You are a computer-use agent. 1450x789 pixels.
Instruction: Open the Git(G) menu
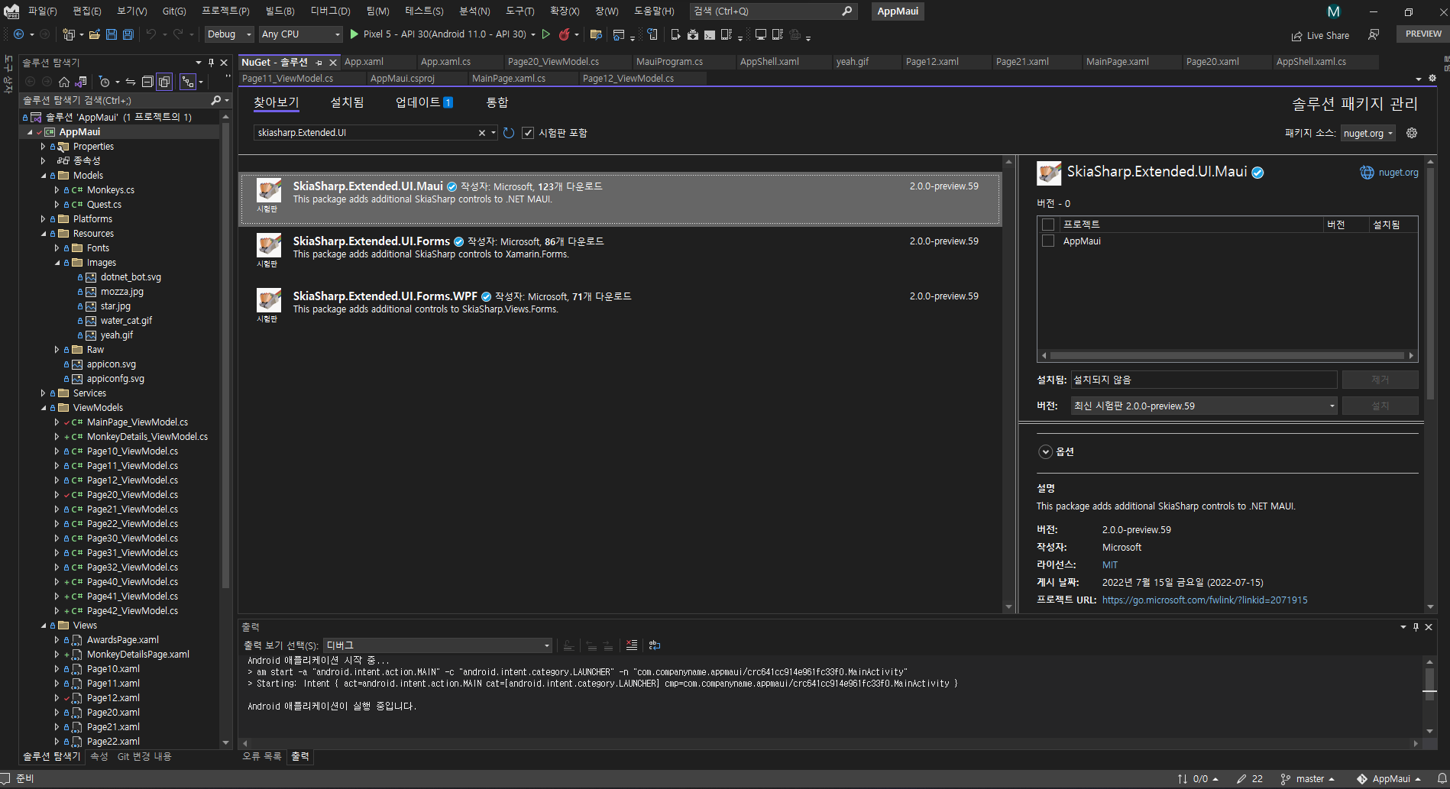click(174, 11)
